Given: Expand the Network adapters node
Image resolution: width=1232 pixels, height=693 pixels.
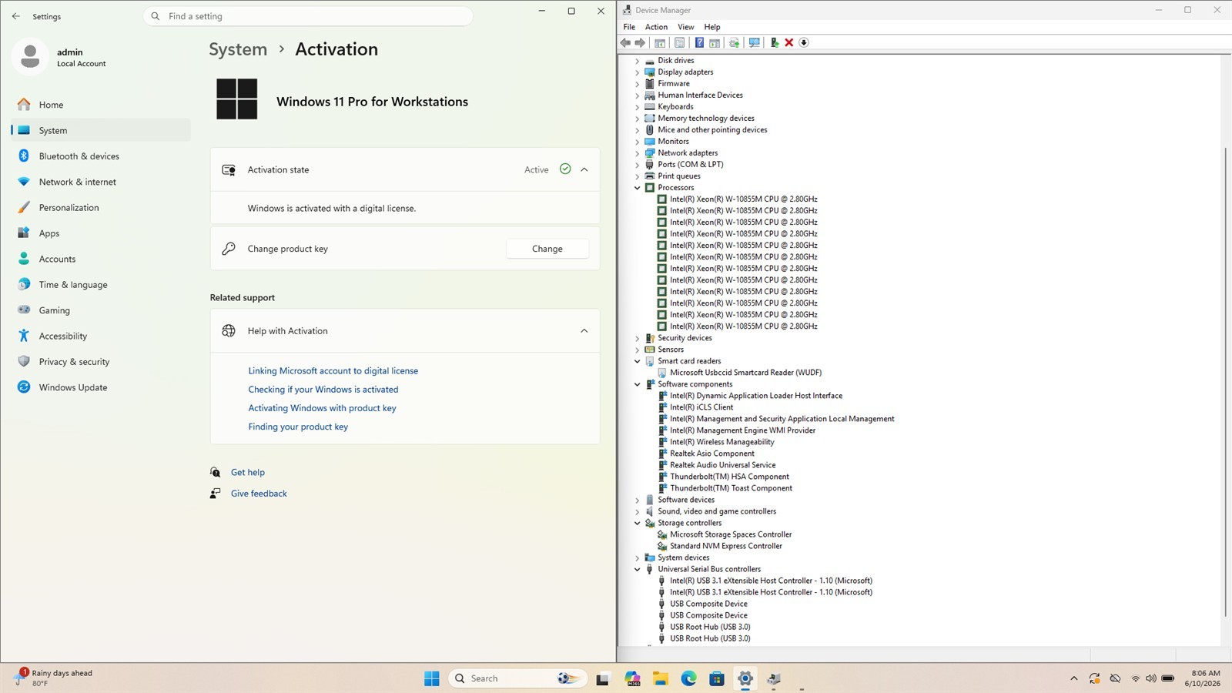Looking at the screenshot, I should 638,153.
